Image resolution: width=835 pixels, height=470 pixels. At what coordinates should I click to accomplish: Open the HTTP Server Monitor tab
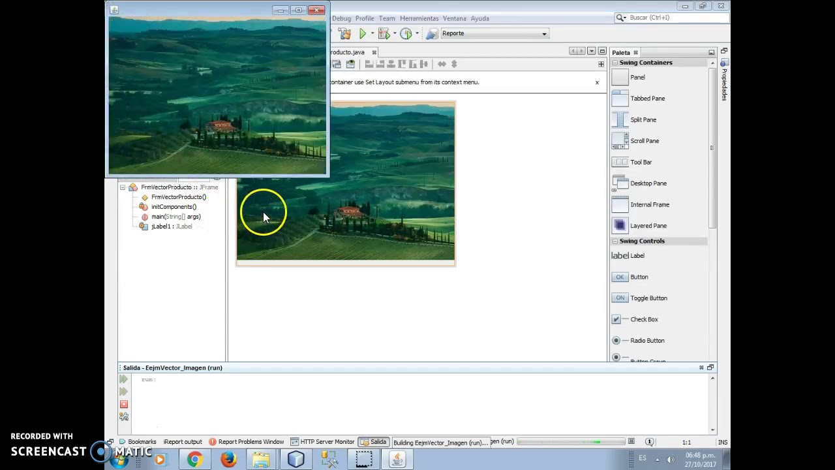click(x=322, y=442)
